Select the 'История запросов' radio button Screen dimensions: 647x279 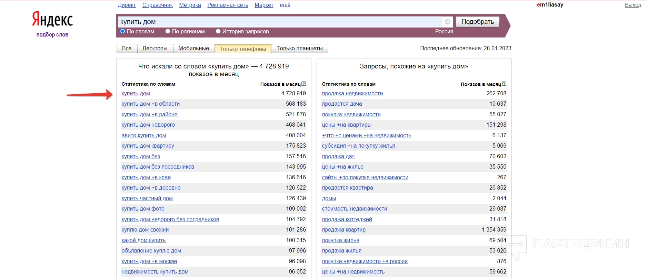point(218,31)
